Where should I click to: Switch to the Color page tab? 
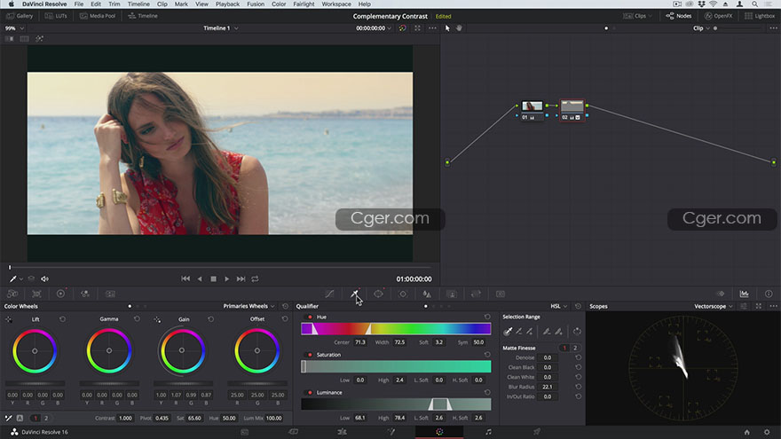click(x=439, y=432)
